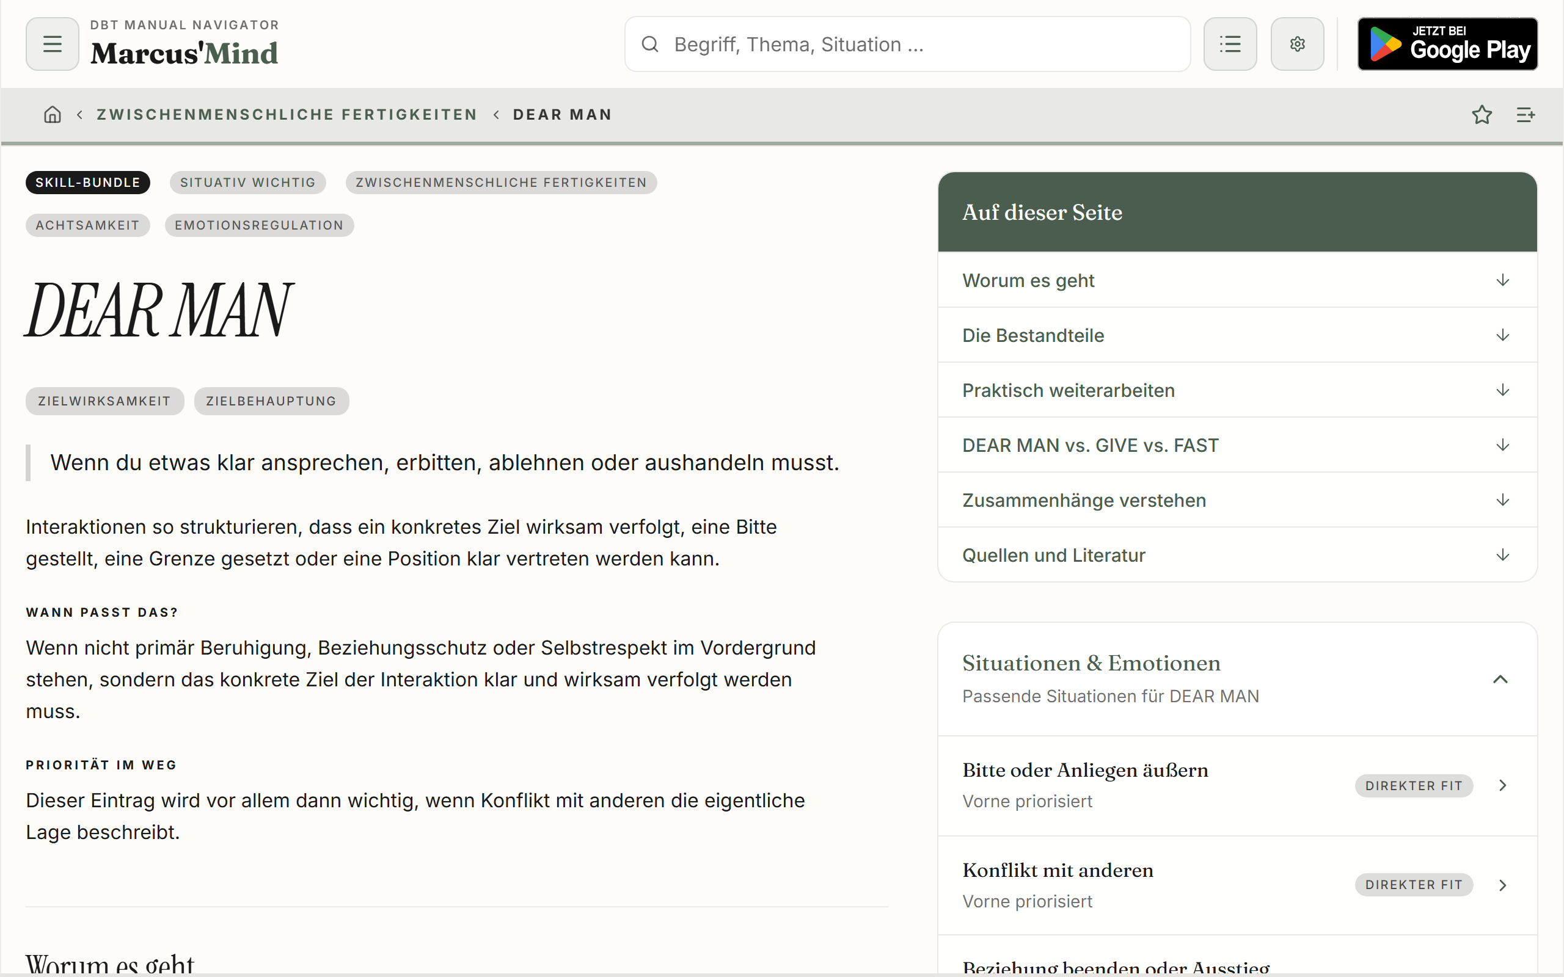Select the Situativ wichtig tag

247,182
